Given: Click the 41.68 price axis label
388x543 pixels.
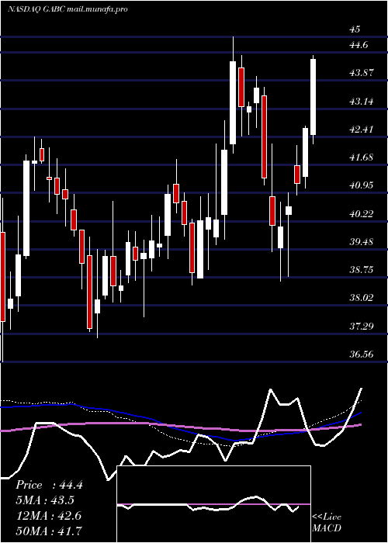Looking at the screenshot, I should coord(362,157).
